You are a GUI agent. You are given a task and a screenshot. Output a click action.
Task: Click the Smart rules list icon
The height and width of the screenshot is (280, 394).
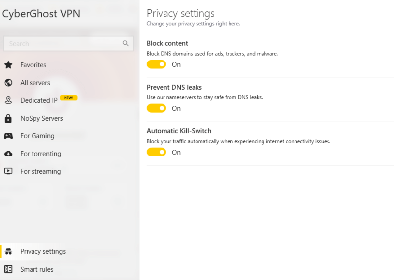(x=8, y=269)
